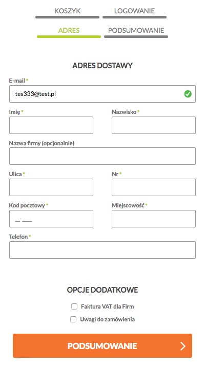Focus the Miejscowość input field
Viewport: 205px width, 365px height.
pyautogui.click(x=154, y=219)
